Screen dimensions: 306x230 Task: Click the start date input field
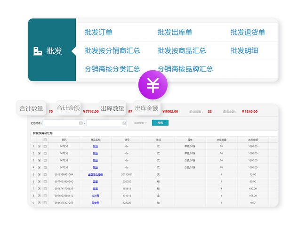61,123
